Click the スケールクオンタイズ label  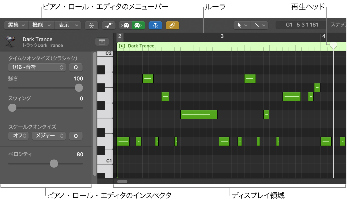point(32,127)
